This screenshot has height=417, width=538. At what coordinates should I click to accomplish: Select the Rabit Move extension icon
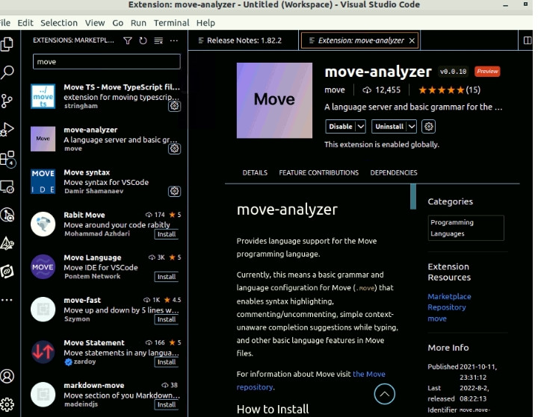point(43,225)
